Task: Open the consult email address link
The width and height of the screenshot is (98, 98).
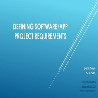Action: click(x=88, y=82)
